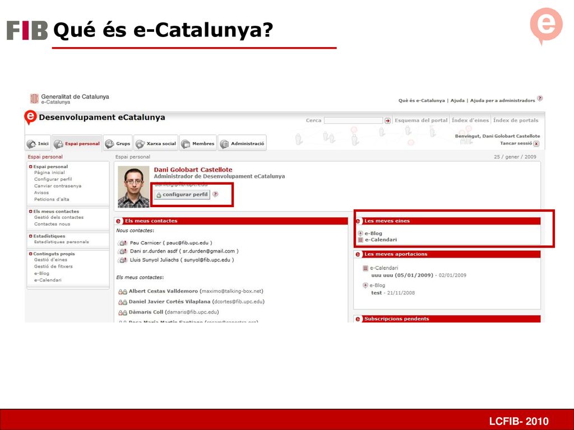Click contact icon beside Dàmaris Coll

coord(123,312)
